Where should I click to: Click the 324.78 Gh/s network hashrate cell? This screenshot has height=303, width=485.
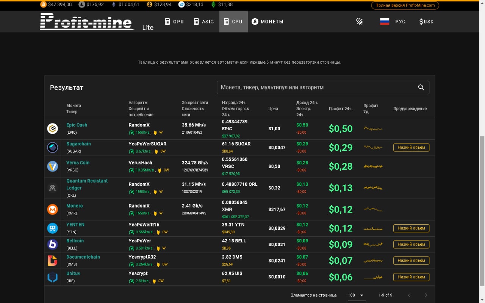195,163
